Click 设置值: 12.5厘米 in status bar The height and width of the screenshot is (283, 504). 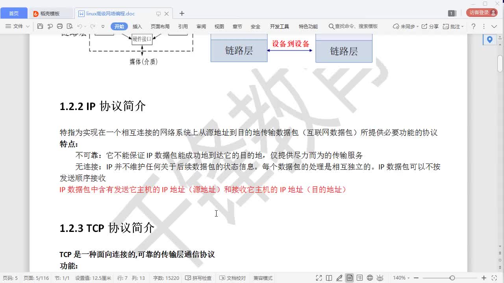[93, 278]
